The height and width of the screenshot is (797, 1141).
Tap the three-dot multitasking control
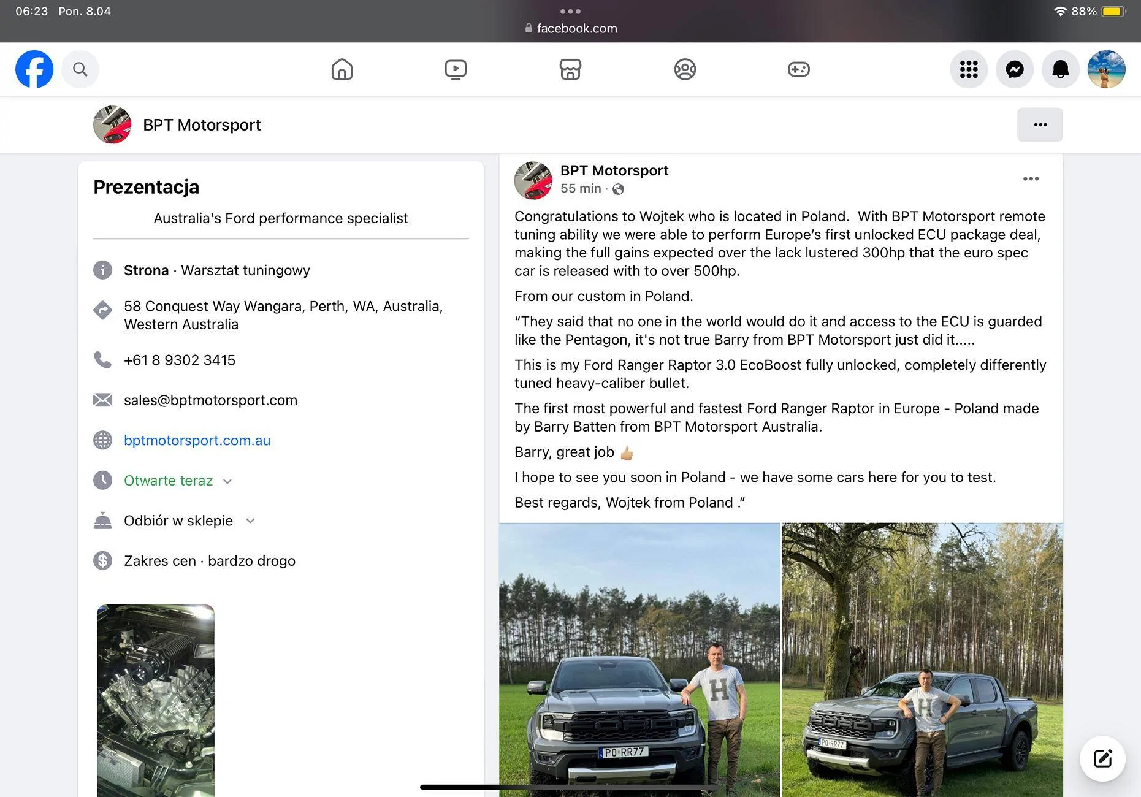(570, 11)
